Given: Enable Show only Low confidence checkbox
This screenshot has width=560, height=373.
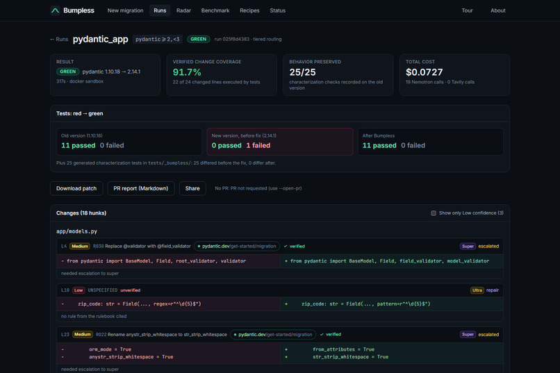Looking at the screenshot, I should pyautogui.click(x=434, y=213).
